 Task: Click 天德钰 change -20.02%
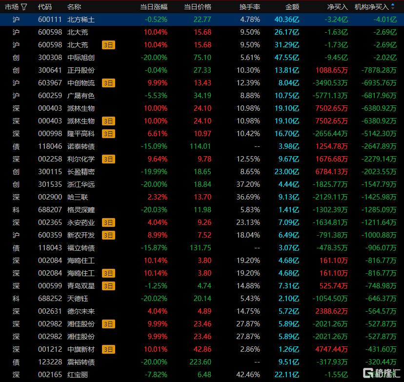coord(154,299)
